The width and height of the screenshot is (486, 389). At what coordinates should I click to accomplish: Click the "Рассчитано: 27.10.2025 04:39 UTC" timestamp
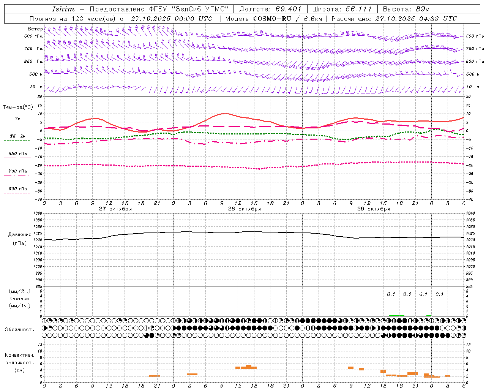tap(394, 19)
